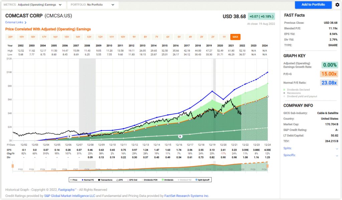This screenshot has height=200, width=342.
Task: Grab the left handle of range slider
Action: point(13,166)
